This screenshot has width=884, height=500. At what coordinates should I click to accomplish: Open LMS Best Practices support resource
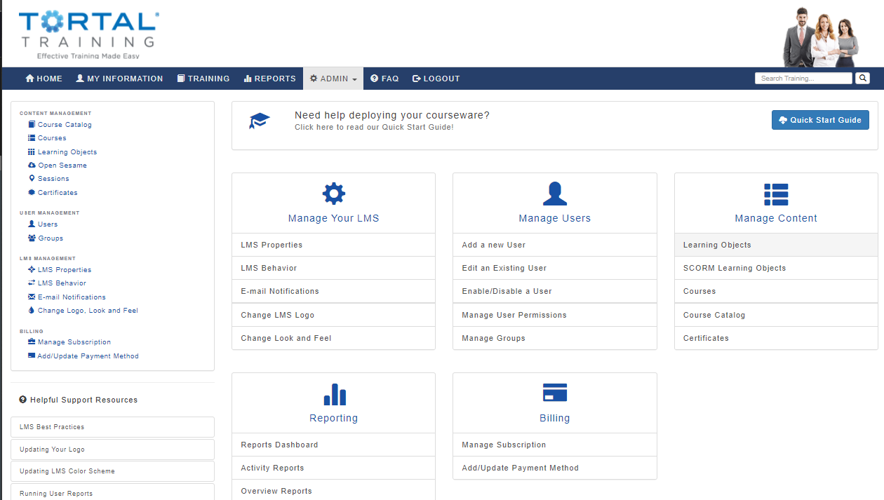click(112, 427)
